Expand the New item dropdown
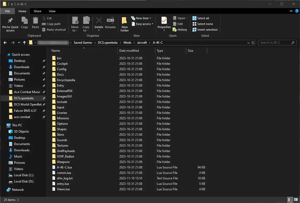300x203 pixels. point(150,18)
